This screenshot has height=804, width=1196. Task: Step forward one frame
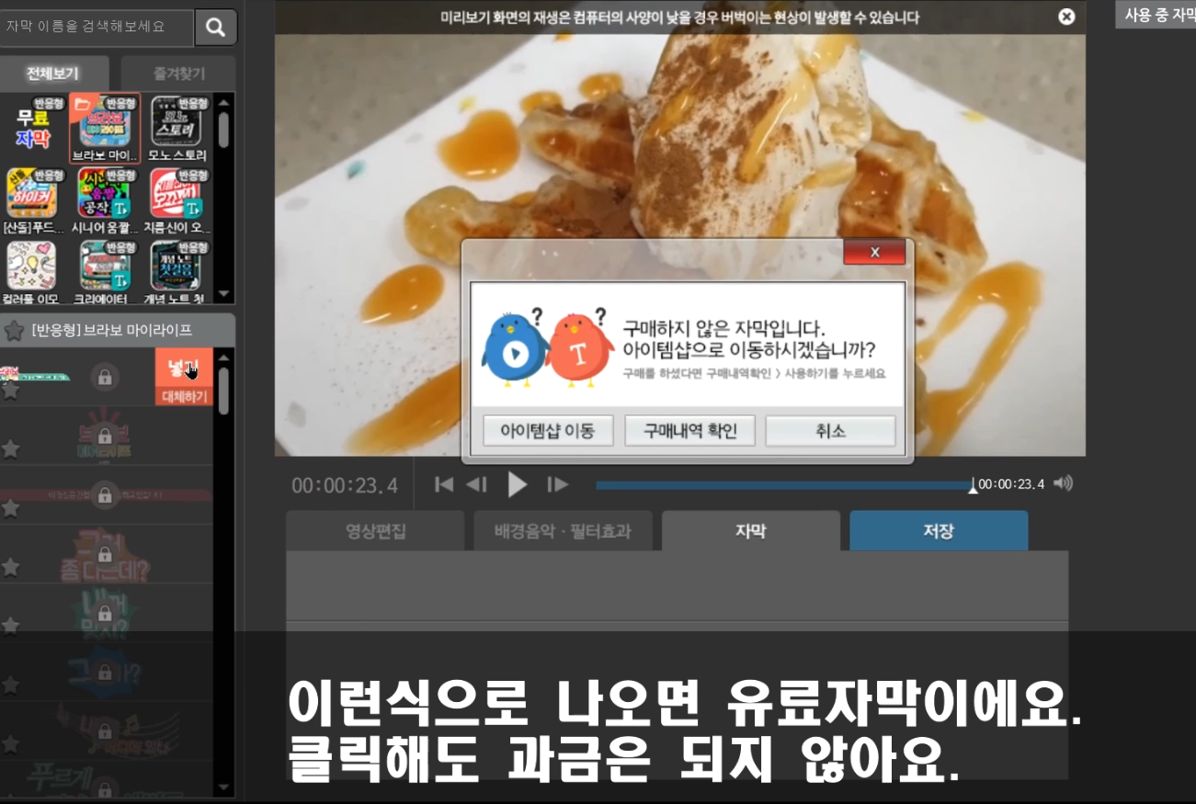558,484
